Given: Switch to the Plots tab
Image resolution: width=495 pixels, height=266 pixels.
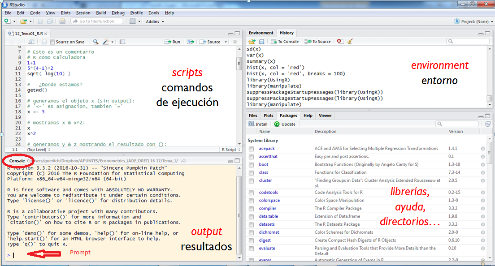Looking at the screenshot, I should pos(268,116).
